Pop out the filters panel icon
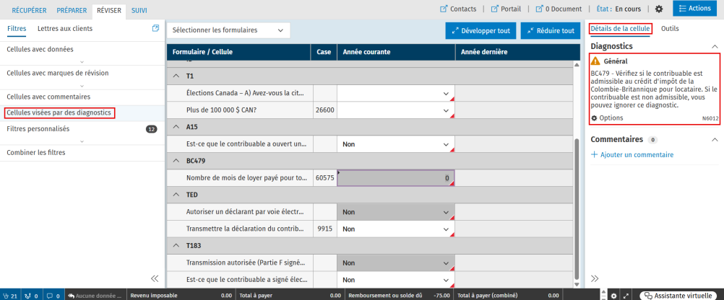The image size is (724, 300). 155,28
